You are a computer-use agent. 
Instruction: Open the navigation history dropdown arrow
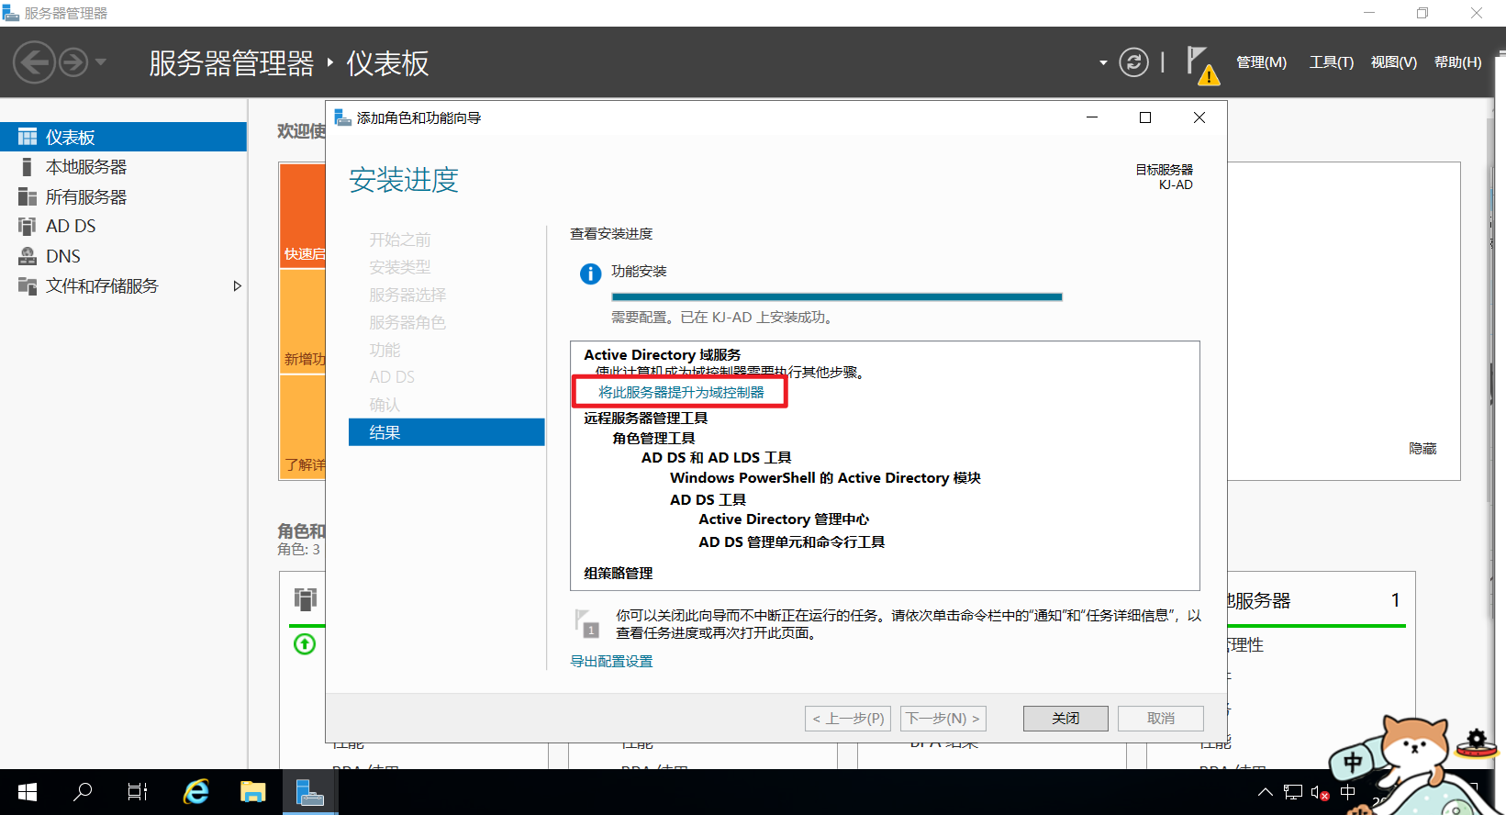101,62
